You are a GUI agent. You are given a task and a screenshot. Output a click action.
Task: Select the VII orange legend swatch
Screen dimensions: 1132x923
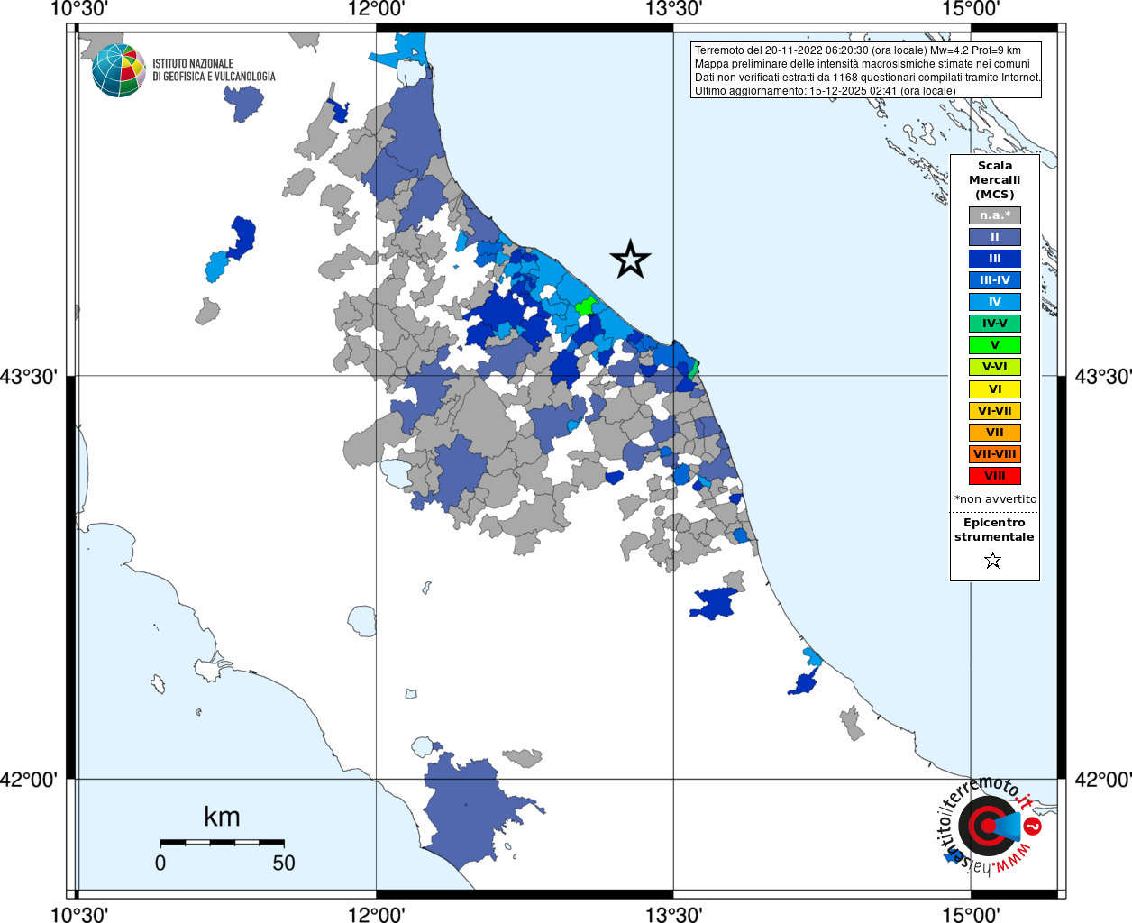coord(995,433)
